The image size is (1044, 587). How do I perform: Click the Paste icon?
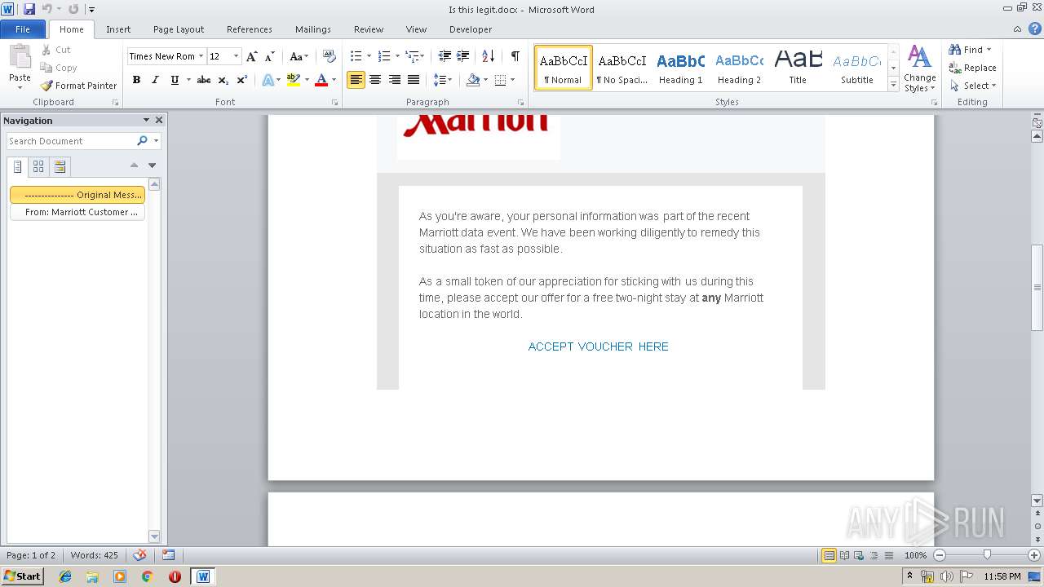(x=20, y=57)
